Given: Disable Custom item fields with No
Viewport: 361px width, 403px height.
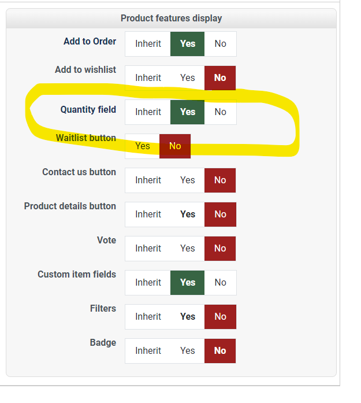Looking at the screenshot, I should (220, 283).
